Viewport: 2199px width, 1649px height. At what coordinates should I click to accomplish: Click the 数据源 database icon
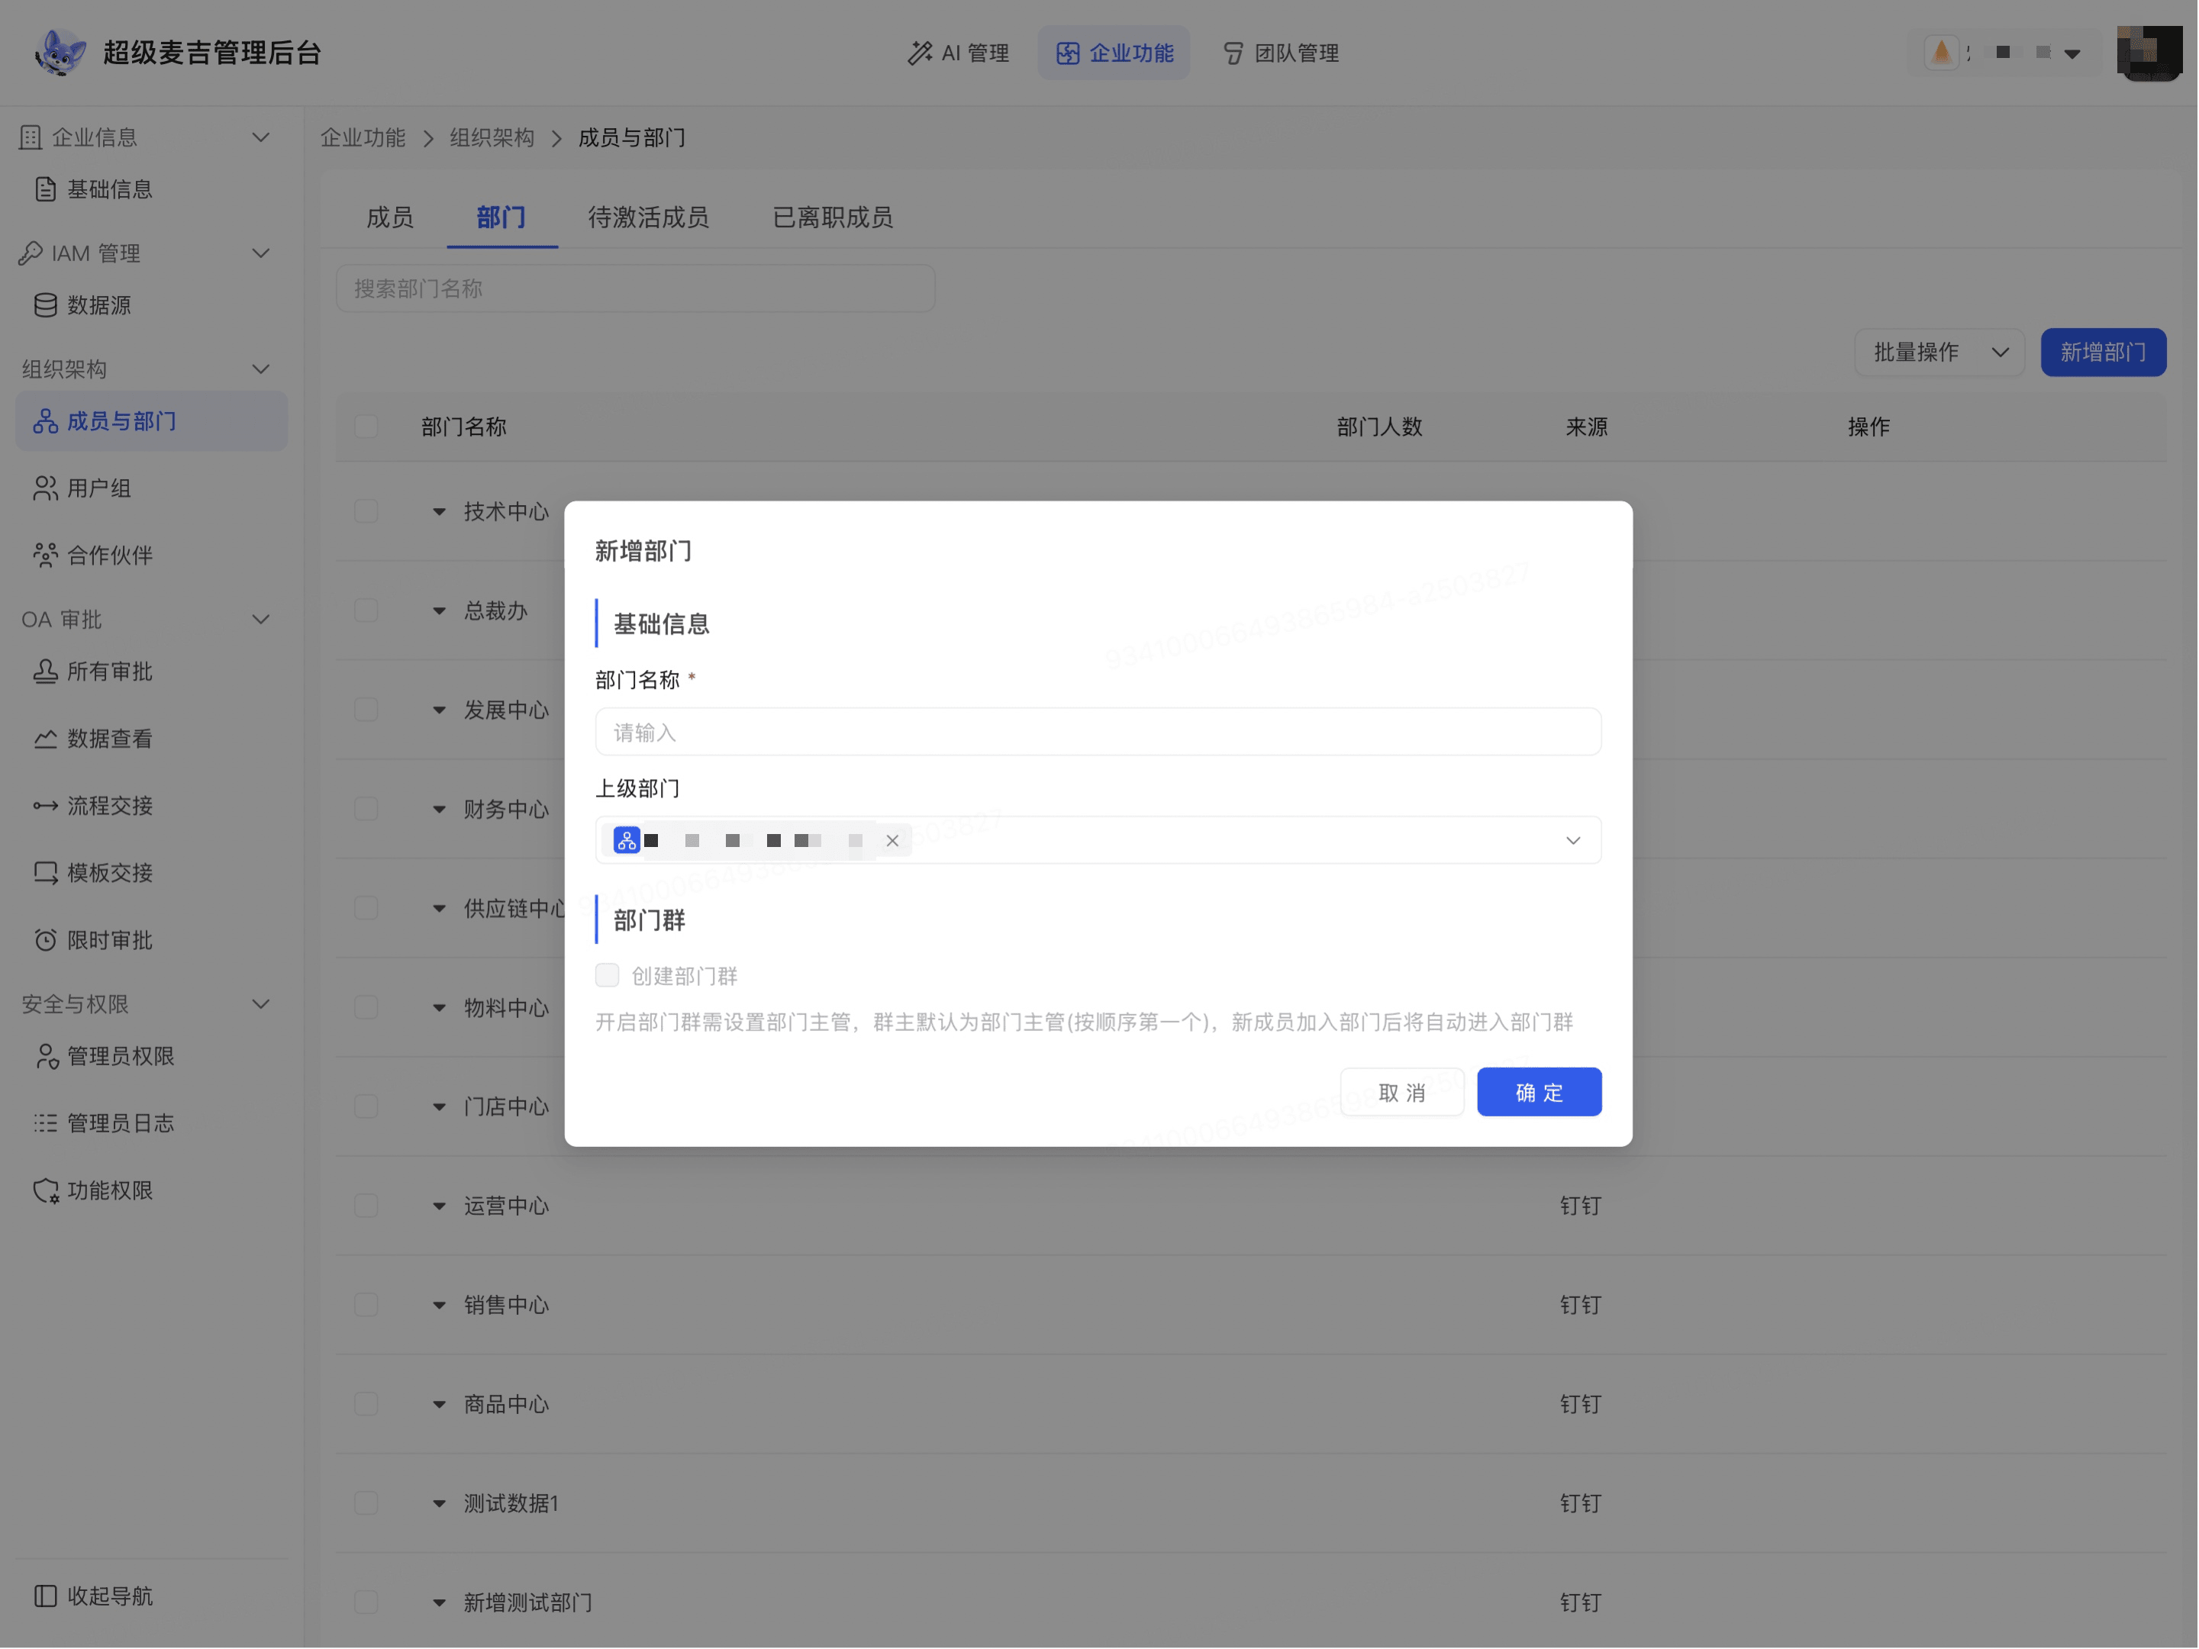[45, 305]
